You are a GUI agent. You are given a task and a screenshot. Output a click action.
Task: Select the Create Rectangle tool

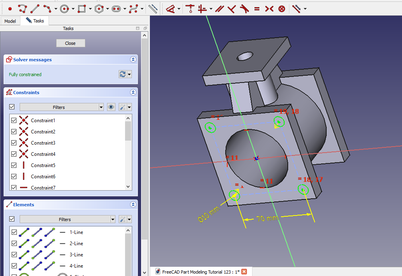tap(82, 8)
